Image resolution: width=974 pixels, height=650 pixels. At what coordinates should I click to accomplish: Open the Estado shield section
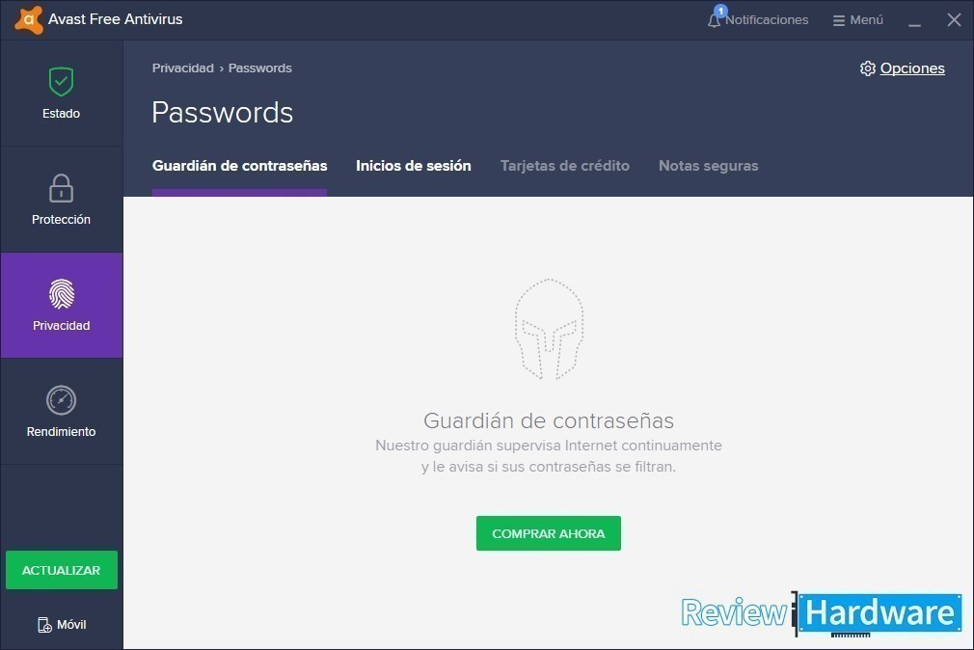click(x=61, y=94)
